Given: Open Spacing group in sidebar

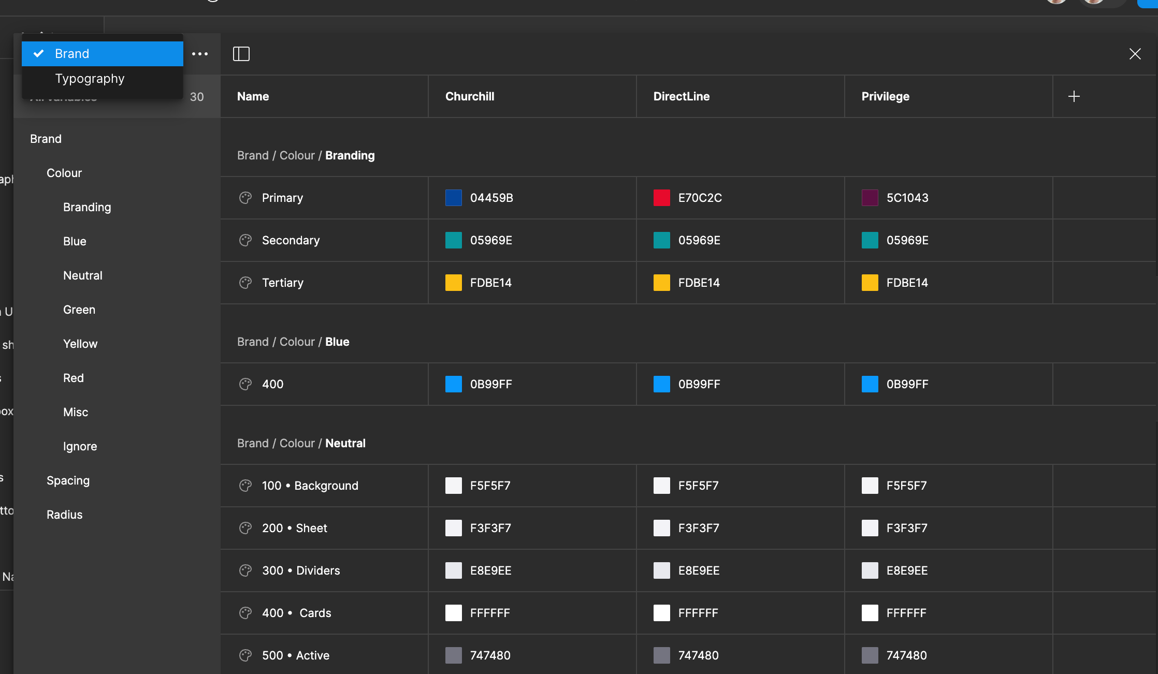Looking at the screenshot, I should (x=68, y=480).
